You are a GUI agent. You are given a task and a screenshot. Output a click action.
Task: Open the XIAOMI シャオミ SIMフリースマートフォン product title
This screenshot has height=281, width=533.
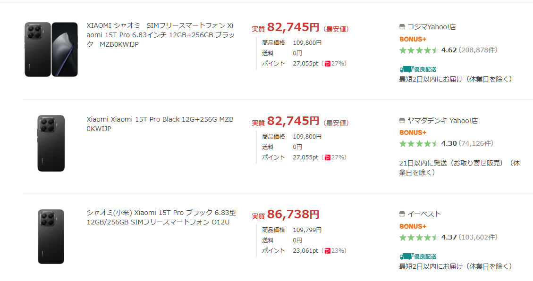click(x=160, y=35)
